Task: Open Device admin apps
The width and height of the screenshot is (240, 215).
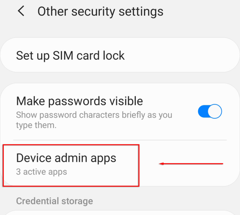Action: tap(66, 158)
